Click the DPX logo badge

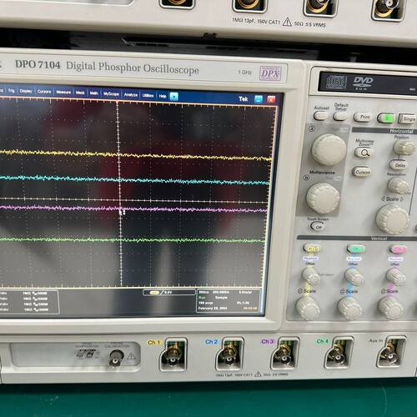pyautogui.click(x=270, y=73)
